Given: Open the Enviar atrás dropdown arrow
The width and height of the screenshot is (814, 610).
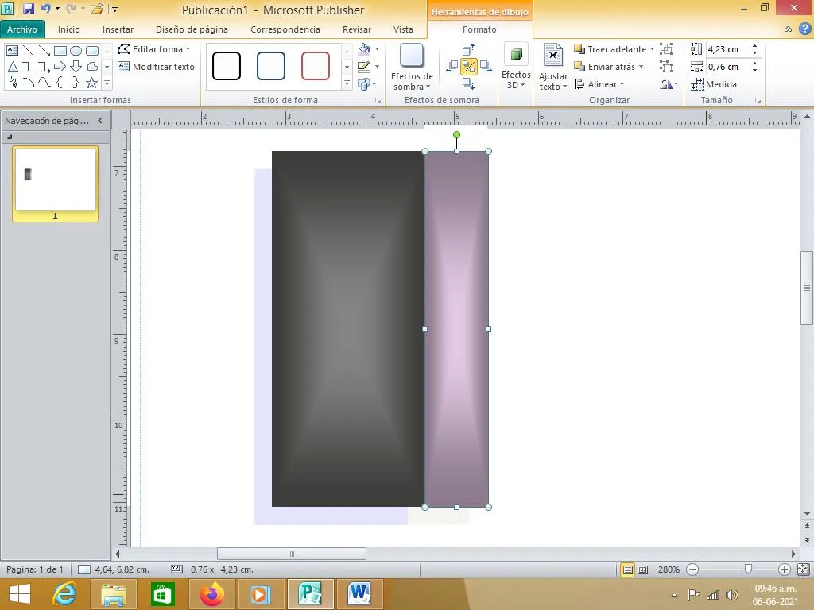Looking at the screenshot, I should (642, 67).
